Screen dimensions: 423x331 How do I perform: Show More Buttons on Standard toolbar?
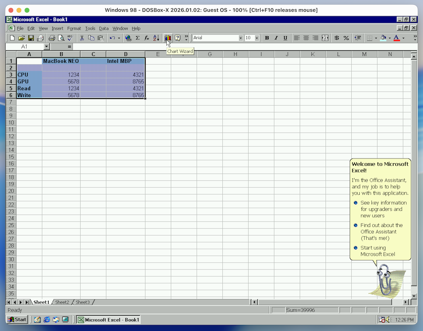186,38
